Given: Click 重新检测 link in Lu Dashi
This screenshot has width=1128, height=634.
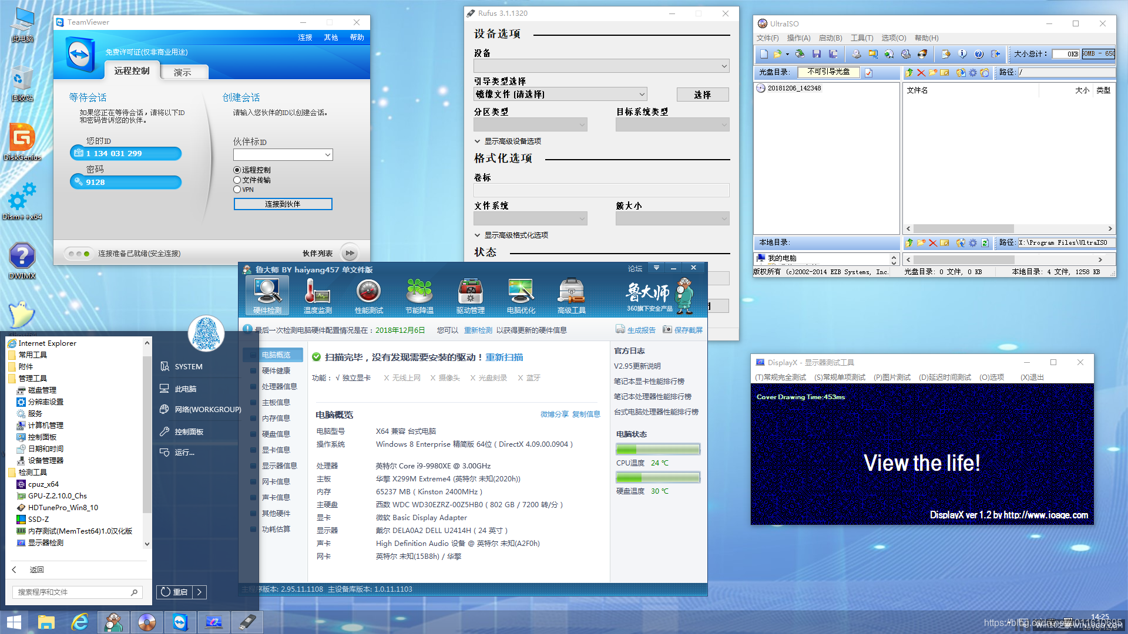Looking at the screenshot, I should [x=478, y=330].
